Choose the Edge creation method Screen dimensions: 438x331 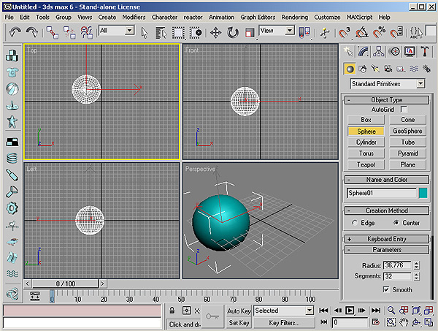coord(355,222)
